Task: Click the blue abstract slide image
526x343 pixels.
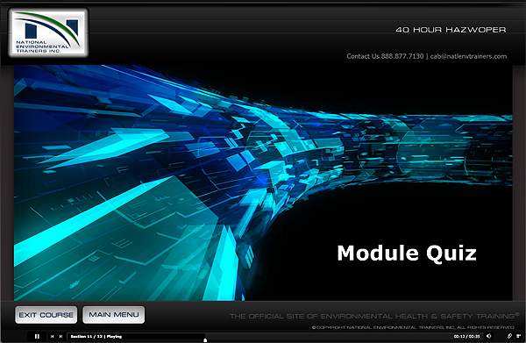Action: [263, 182]
